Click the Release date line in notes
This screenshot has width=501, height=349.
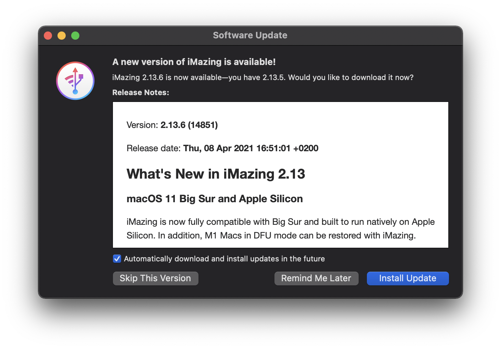pyautogui.click(x=222, y=148)
